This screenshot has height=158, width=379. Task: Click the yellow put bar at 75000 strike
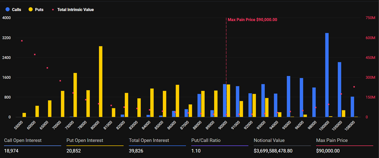tap(75, 95)
